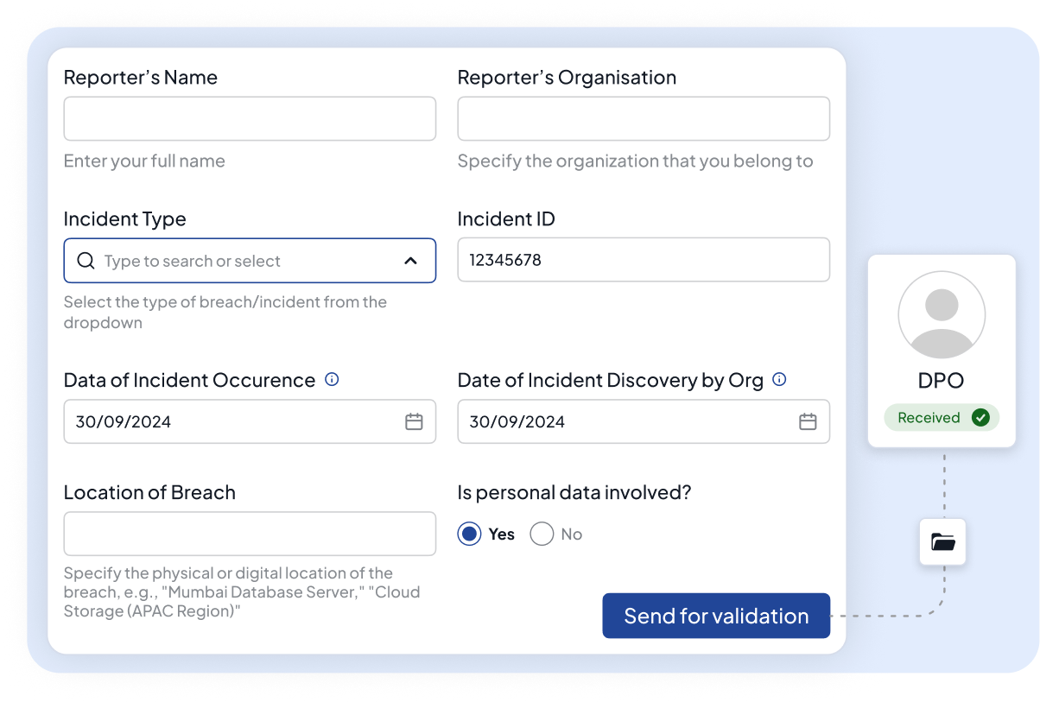Image resolution: width=1040 pixels, height=702 pixels.
Task: Click 'Is personal data involved?' label
Action: tap(574, 492)
